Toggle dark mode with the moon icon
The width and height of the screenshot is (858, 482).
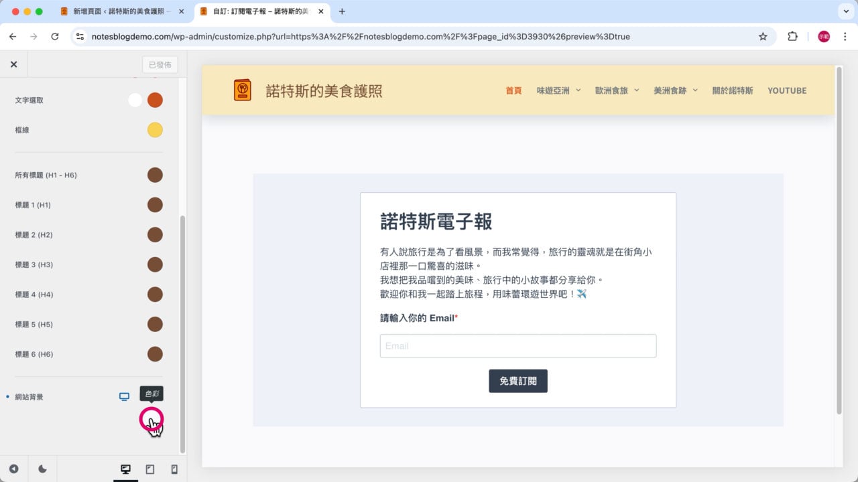[42, 469]
